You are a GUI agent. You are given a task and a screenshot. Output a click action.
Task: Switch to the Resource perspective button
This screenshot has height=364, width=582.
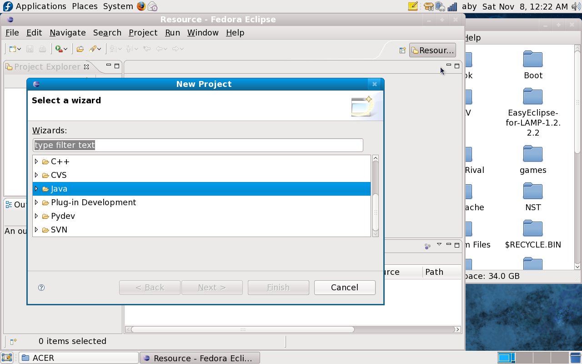pos(432,51)
